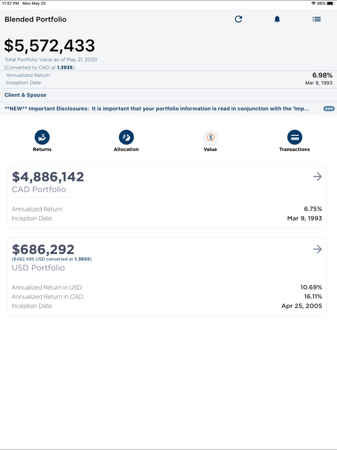Tap Client & Spouse heading
Screen dimensions: 337x450
tap(25, 95)
